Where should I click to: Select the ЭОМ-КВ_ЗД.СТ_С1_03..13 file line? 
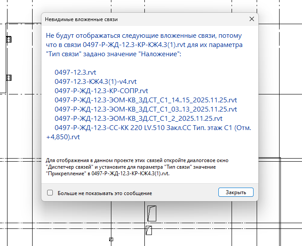[146, 109]
